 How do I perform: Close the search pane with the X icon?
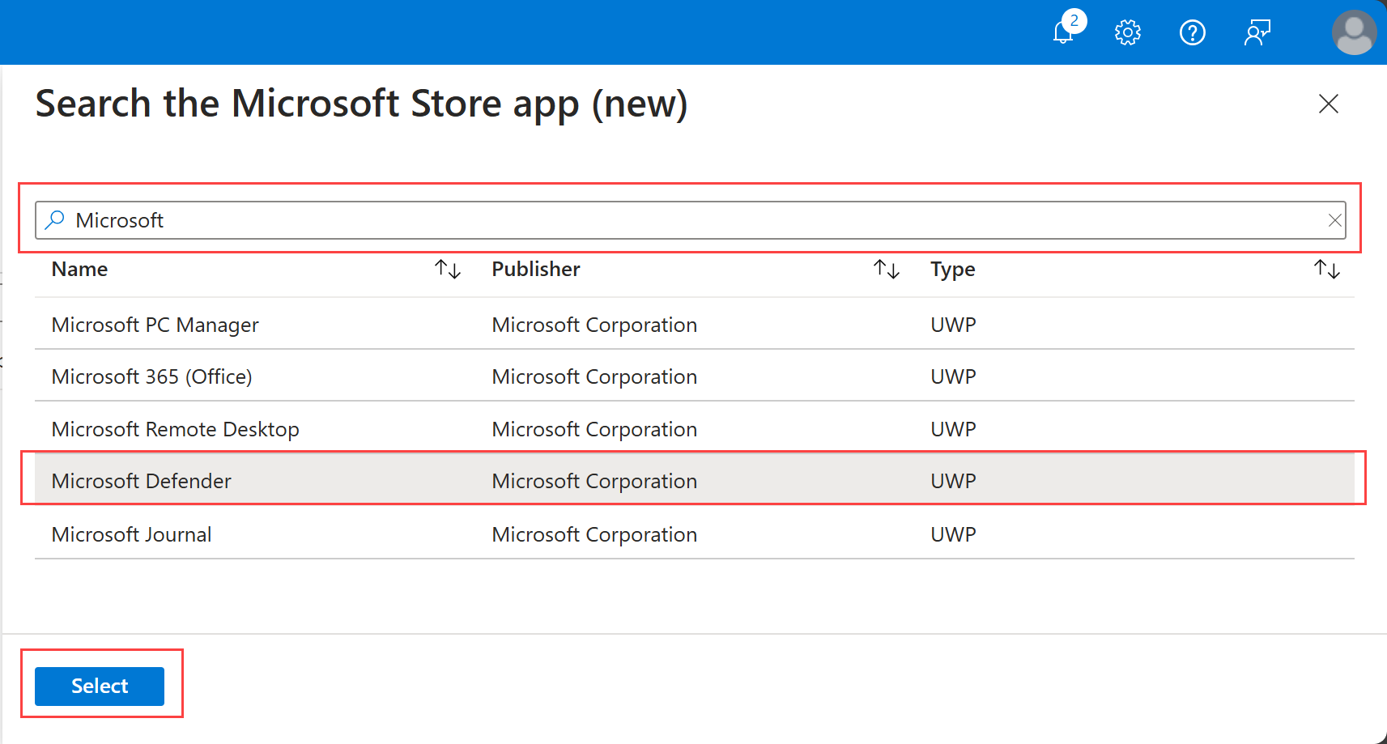click(1329, 104)
